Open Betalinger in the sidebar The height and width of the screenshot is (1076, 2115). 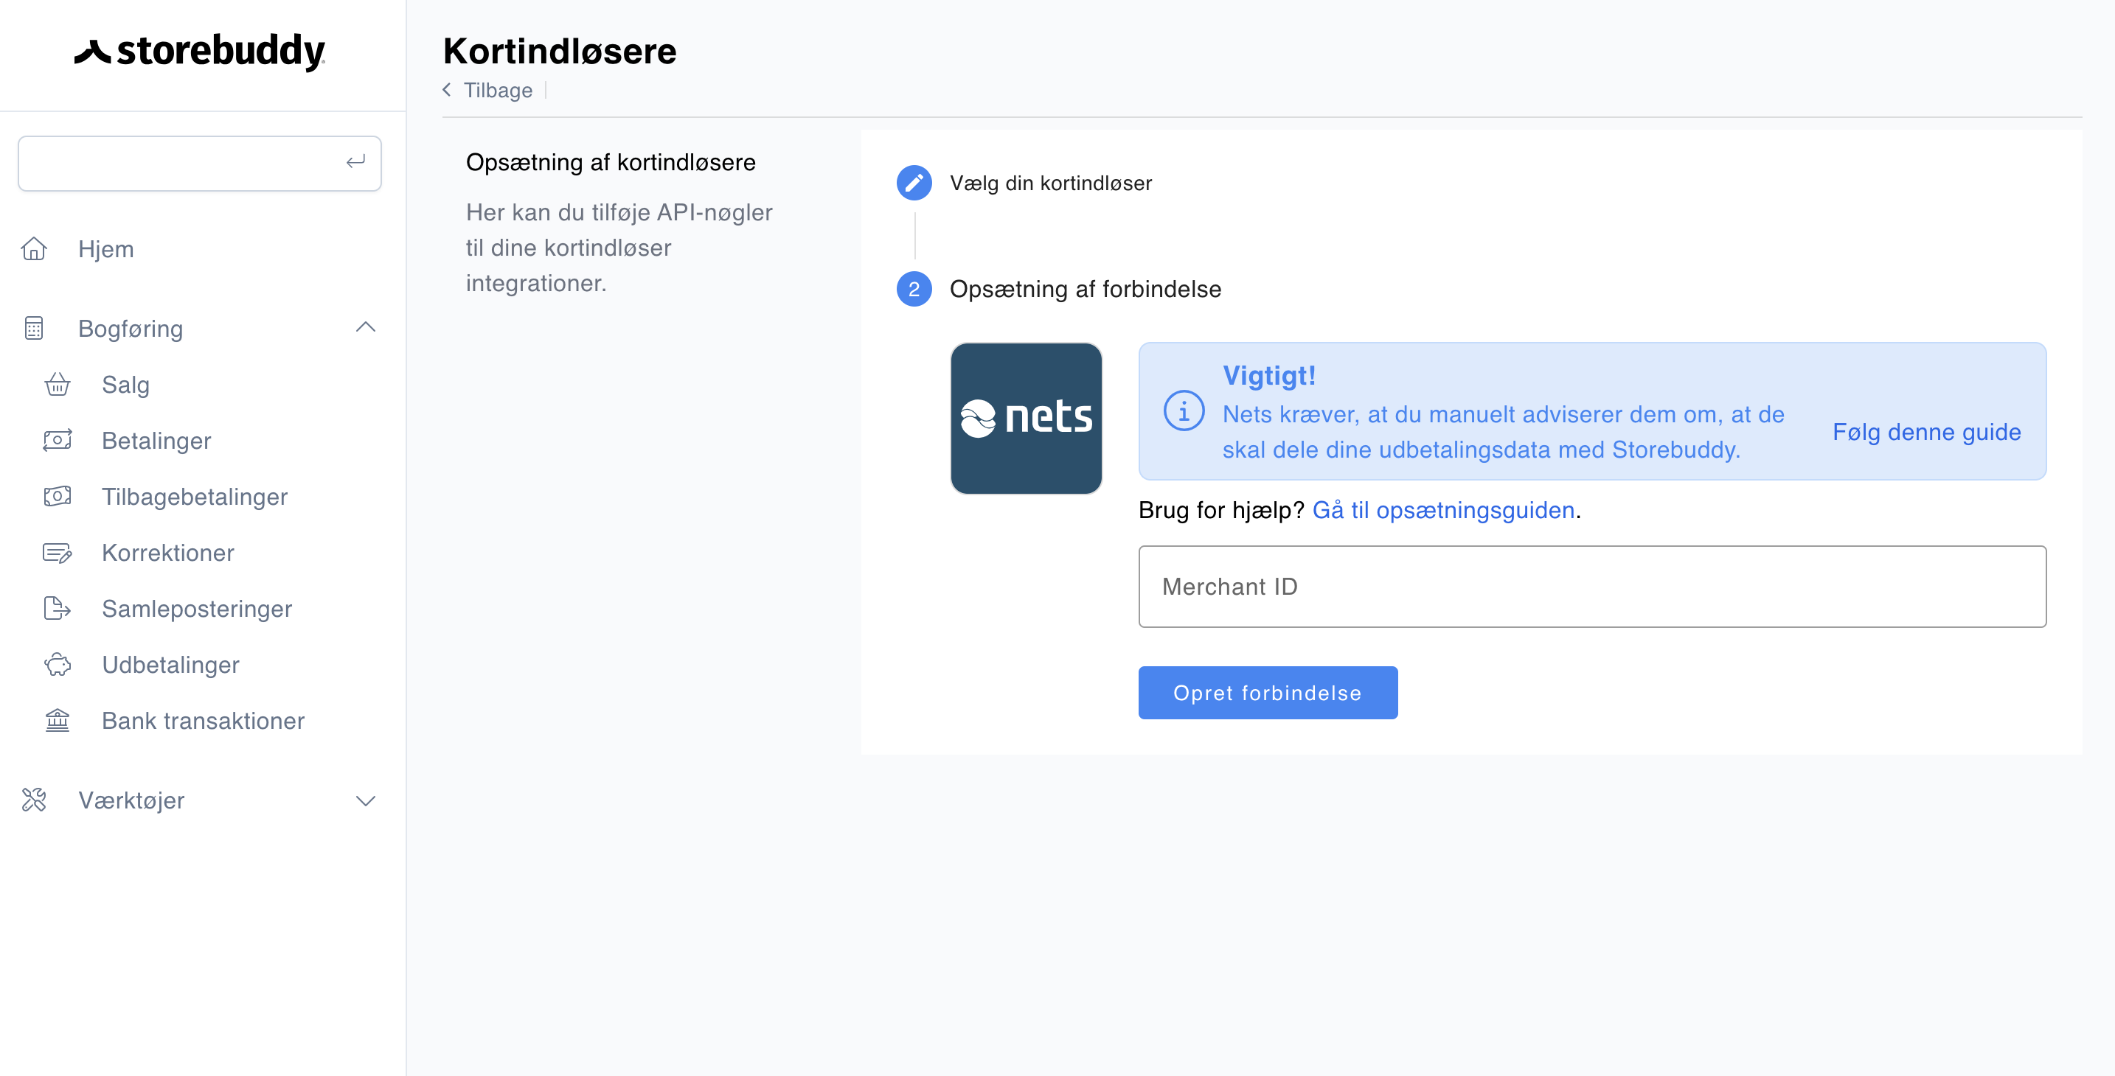click(156, 441)
